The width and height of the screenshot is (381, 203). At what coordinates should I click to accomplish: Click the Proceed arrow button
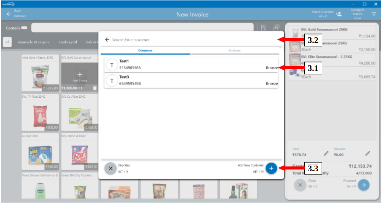[x=364, y=185]
